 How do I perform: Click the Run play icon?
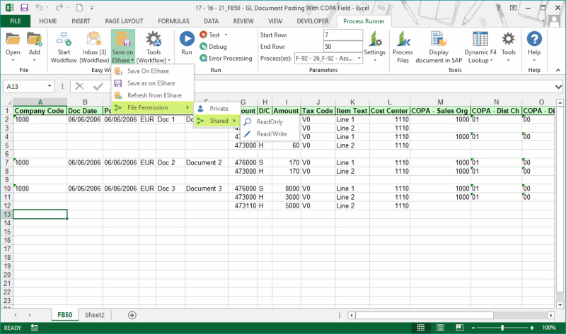click(x=187, y=40)
